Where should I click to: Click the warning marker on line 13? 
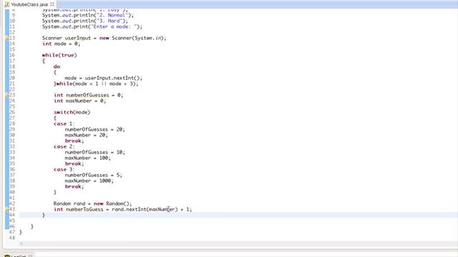coord(7,38)
